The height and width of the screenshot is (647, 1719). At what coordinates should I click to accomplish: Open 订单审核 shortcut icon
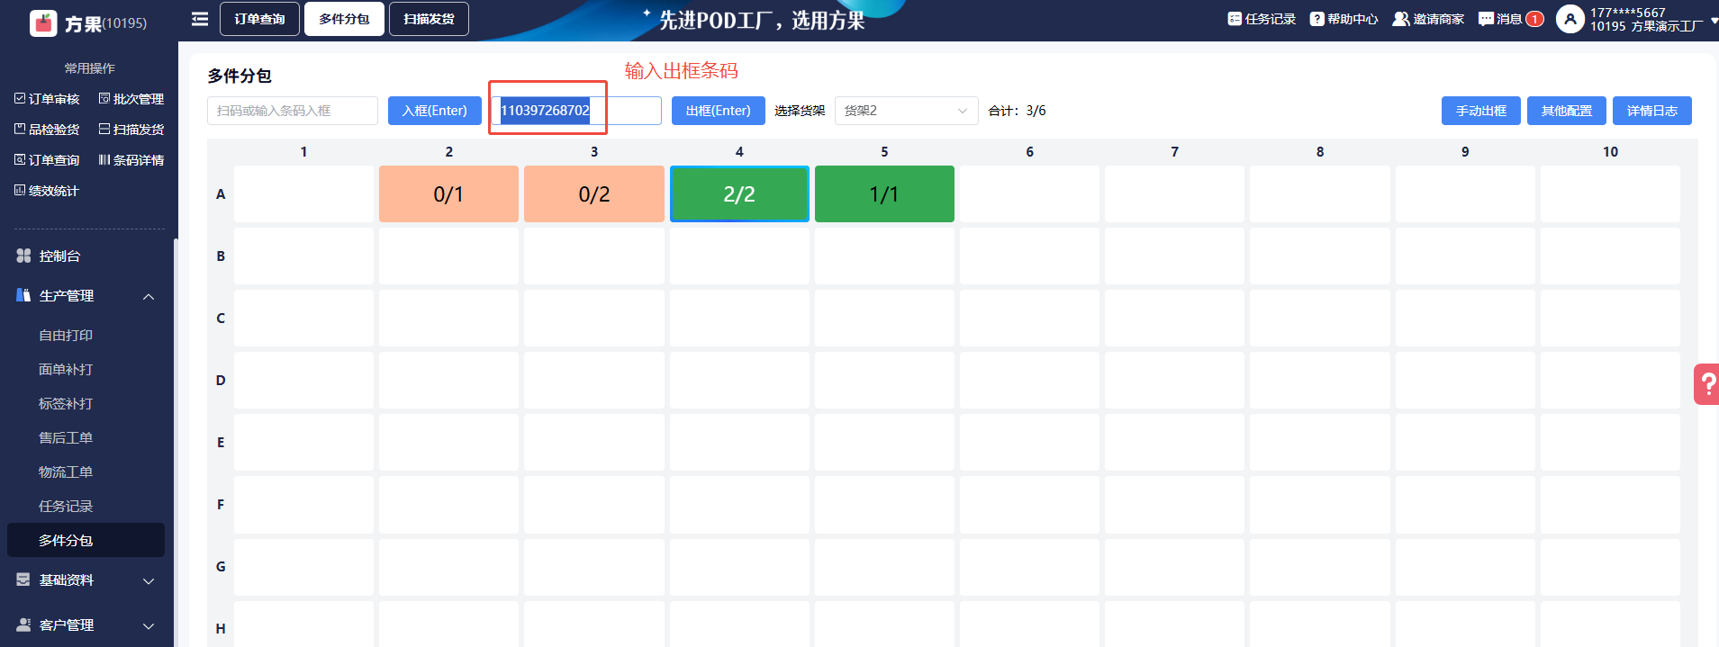[20, 99]
